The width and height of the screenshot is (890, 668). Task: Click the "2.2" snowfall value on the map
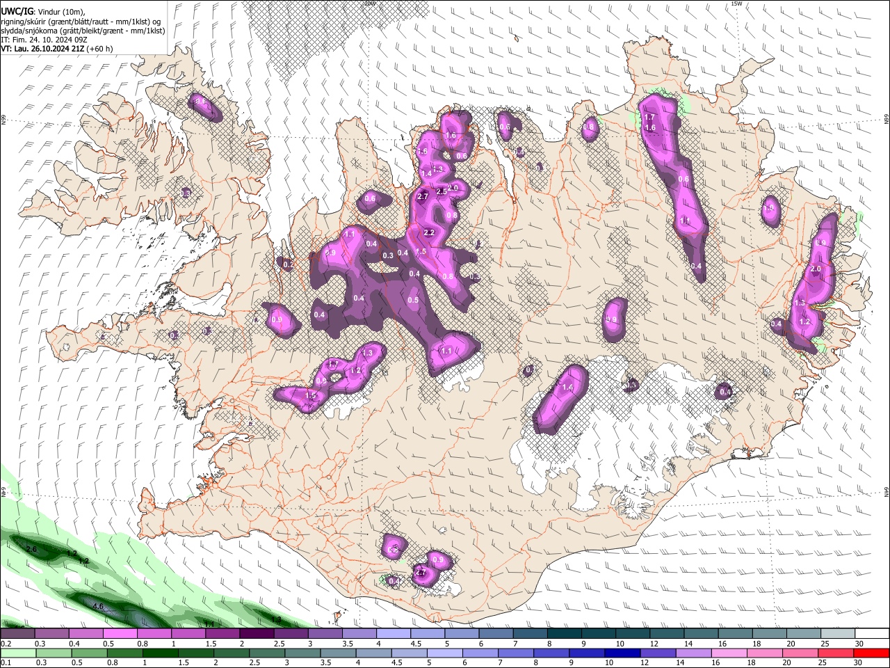(x=429, y=232)
